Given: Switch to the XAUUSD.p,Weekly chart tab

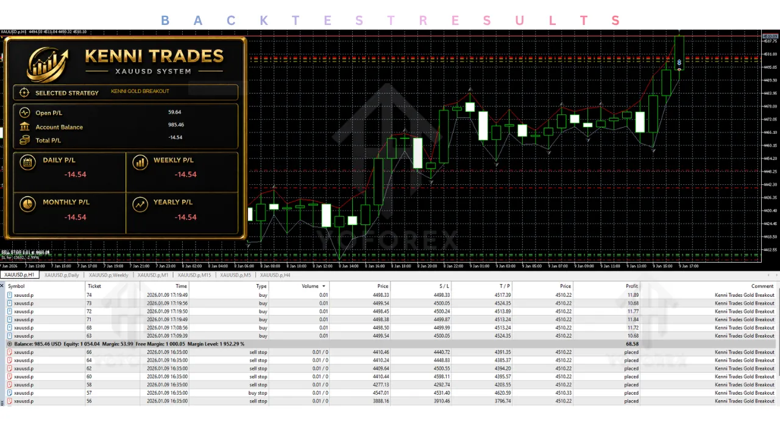Looking at the screenshot, I should tap(108, 275).
